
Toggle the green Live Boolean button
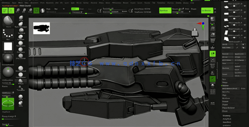207,11
